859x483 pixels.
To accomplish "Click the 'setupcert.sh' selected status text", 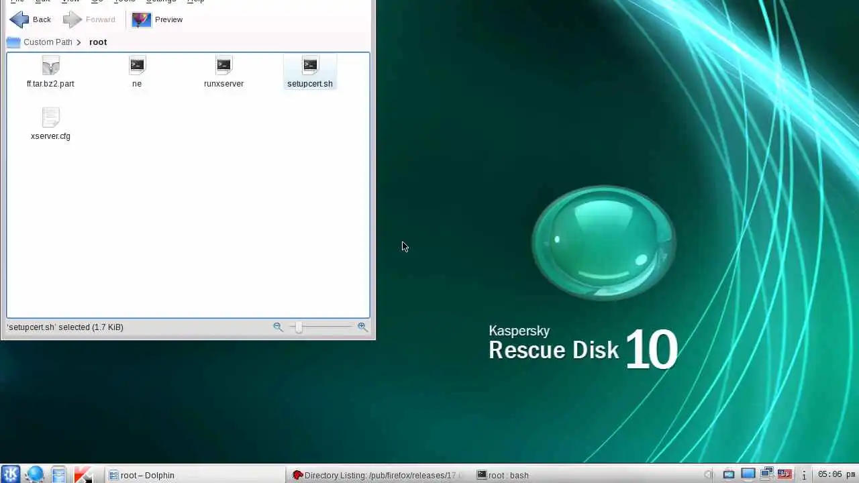I will [x=65, y=327].
